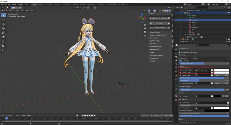Select the scarf material in outliner

pos(193,23)
